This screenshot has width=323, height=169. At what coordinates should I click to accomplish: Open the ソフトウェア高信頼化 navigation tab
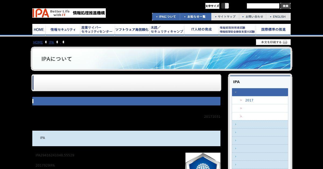pyautogui.click(x=132, y=30)
